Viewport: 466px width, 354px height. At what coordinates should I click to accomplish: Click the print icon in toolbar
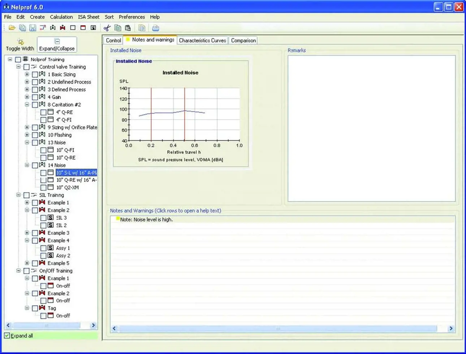pyautogui.click(x=155, y=28)
